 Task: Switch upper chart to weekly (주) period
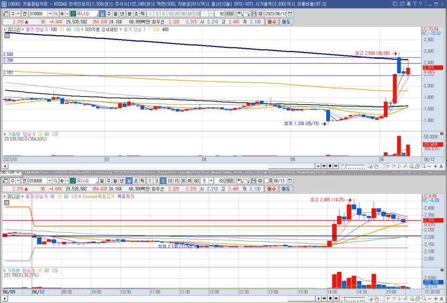pos(109,14)
